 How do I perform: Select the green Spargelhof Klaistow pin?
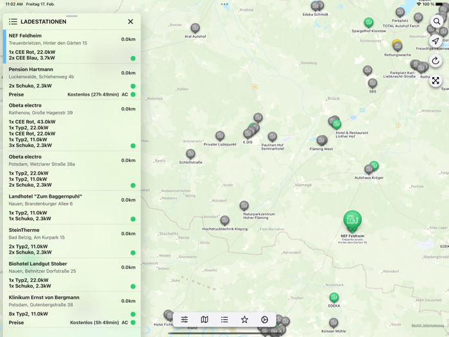pos(369,22)
